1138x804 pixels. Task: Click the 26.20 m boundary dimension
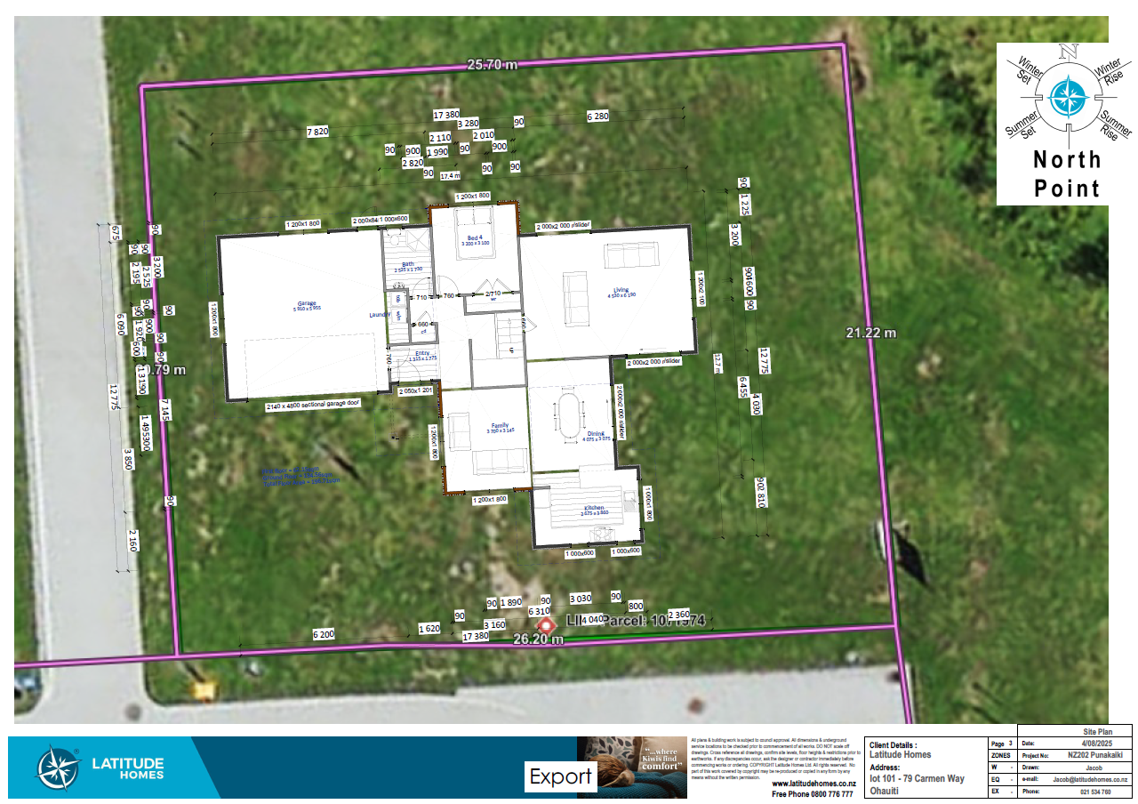pyautogui.click(x=538, y=639)
